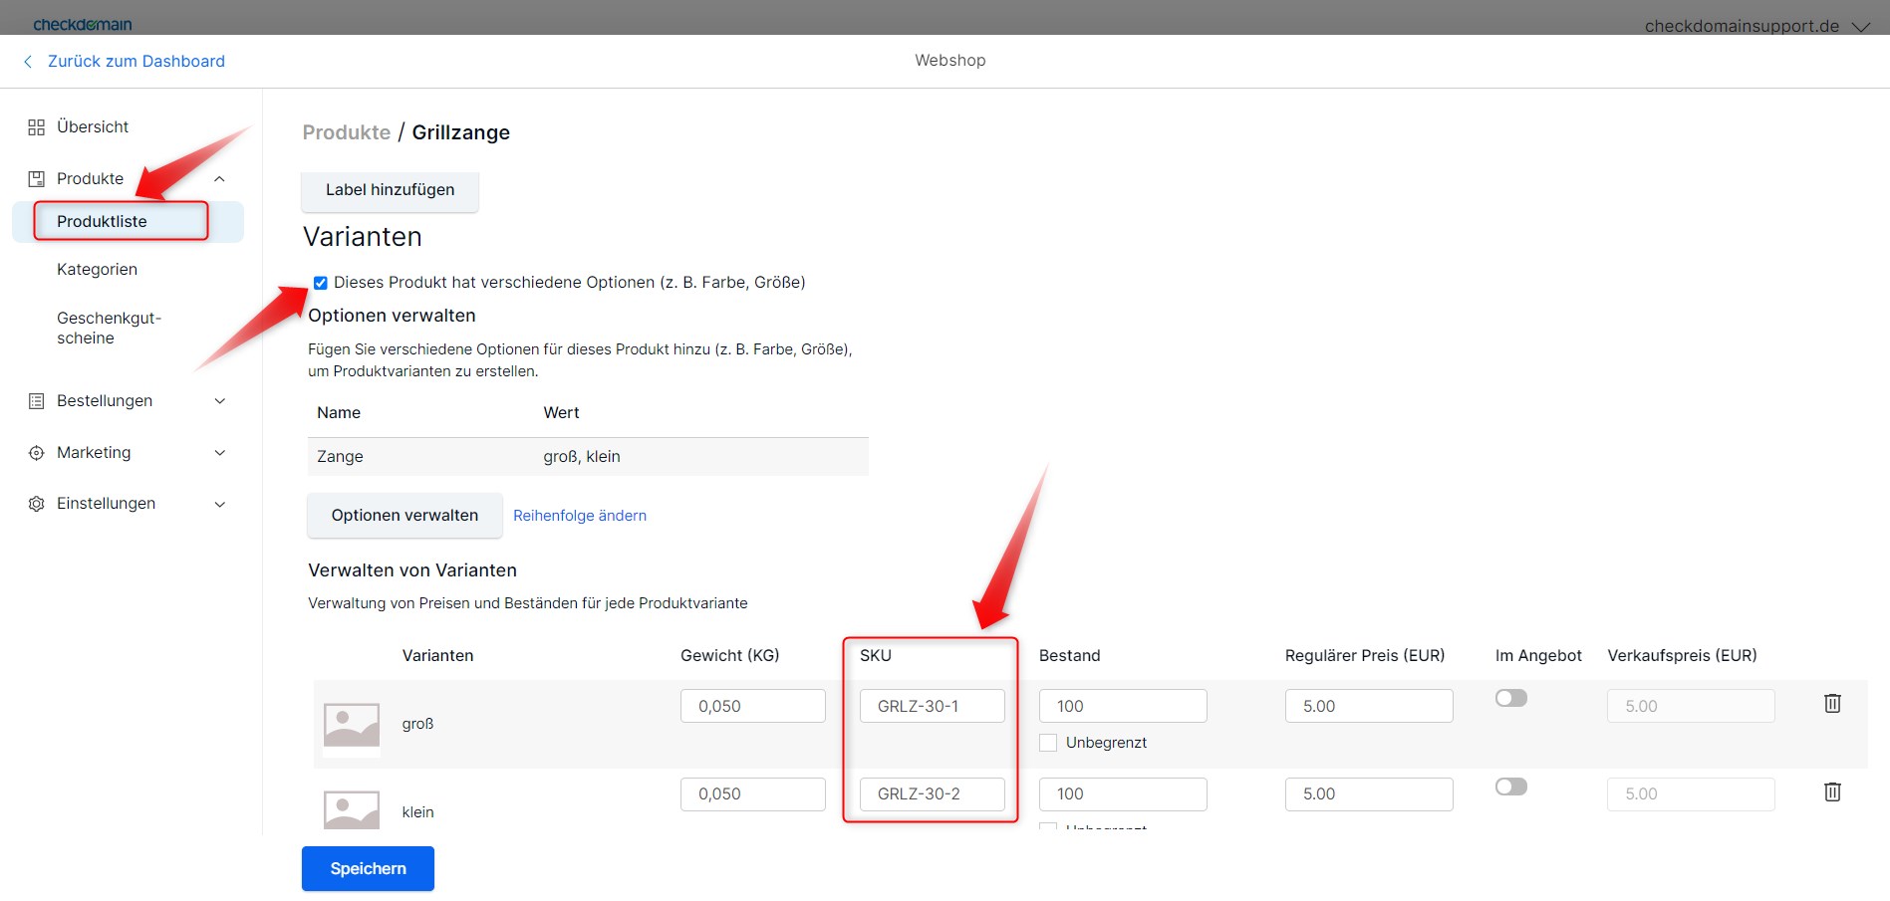Click the image placeholder for 'groß' variant

[x=352, y=725]
